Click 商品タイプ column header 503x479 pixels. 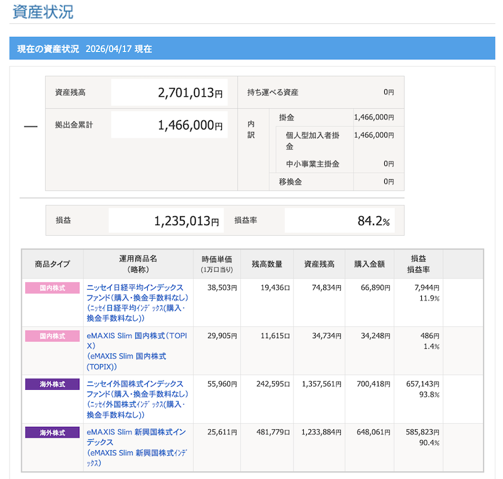coord(52,264)
